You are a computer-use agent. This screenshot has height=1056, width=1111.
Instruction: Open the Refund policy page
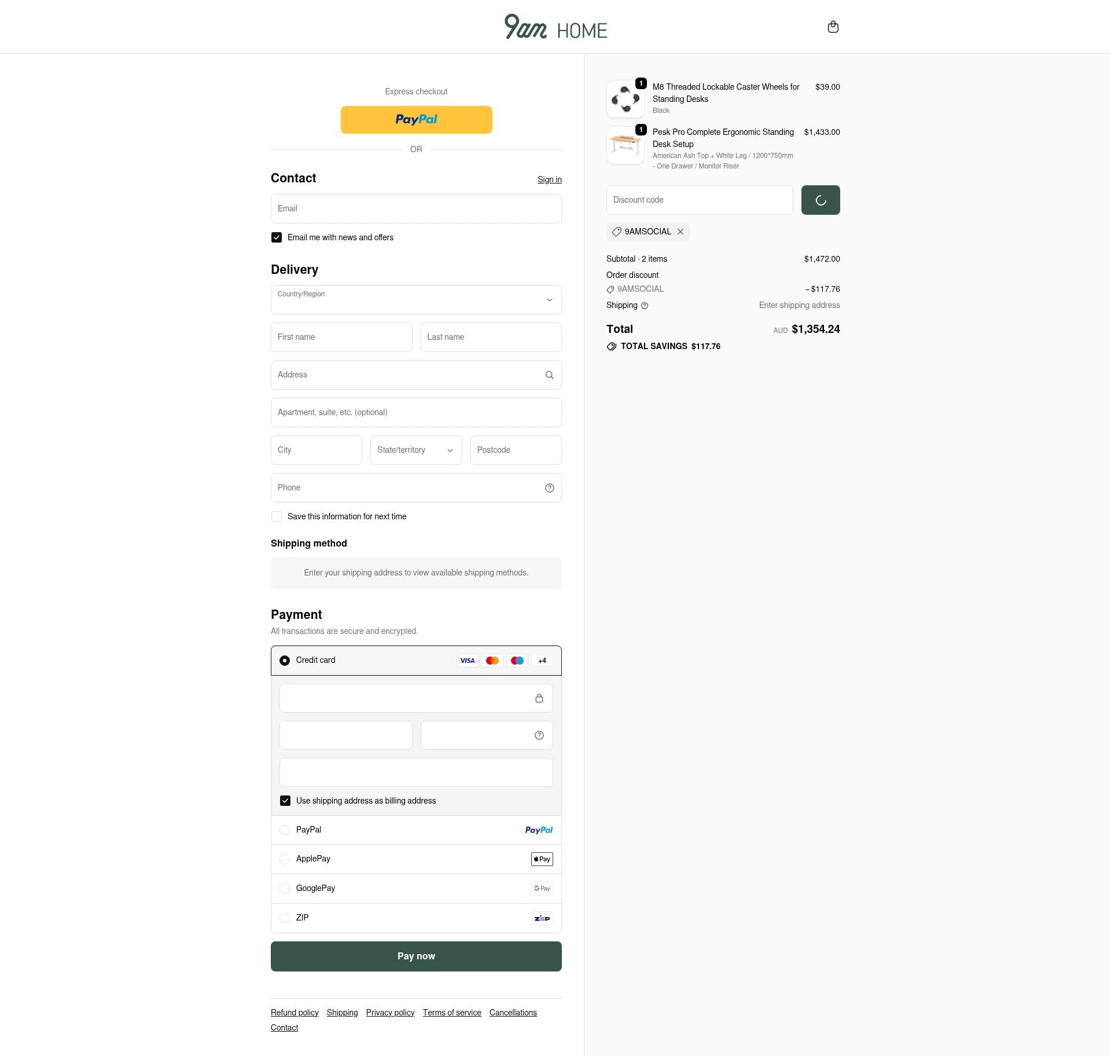pos(295,1013)
